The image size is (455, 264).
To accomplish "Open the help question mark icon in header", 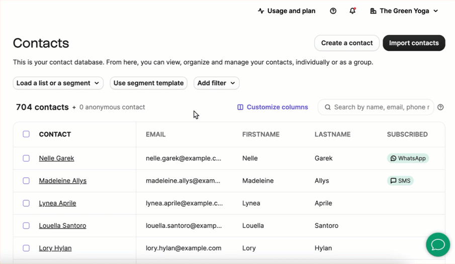I will click(x=333, y=11).
